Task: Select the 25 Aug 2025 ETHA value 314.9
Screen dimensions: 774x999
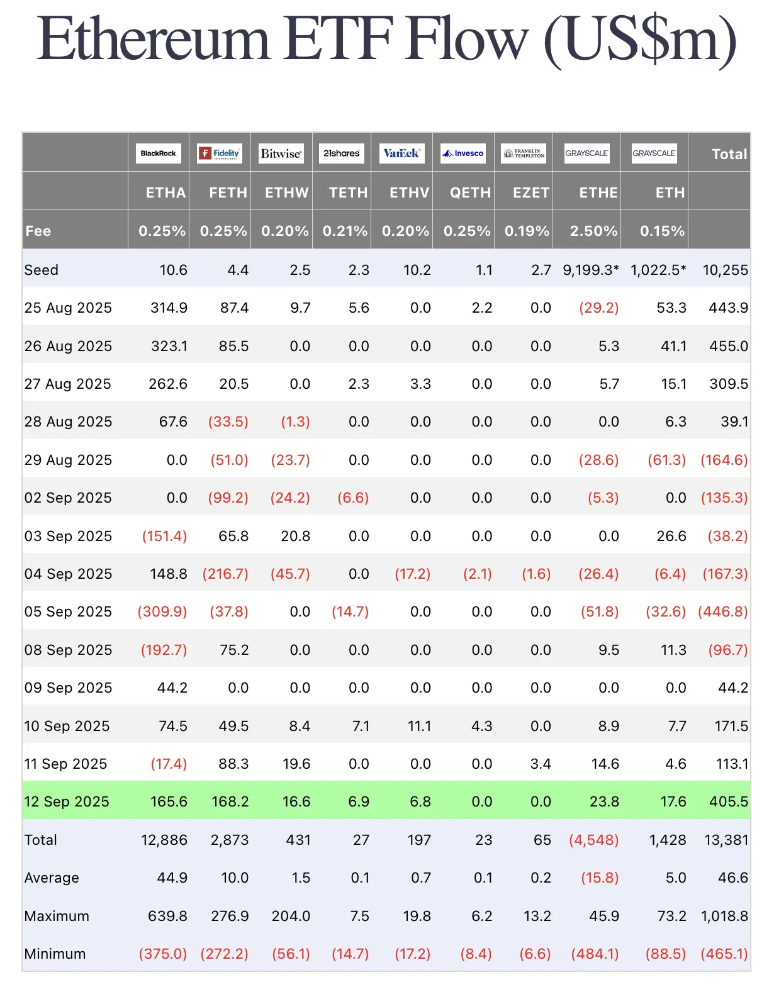Action: click(169, 308)
